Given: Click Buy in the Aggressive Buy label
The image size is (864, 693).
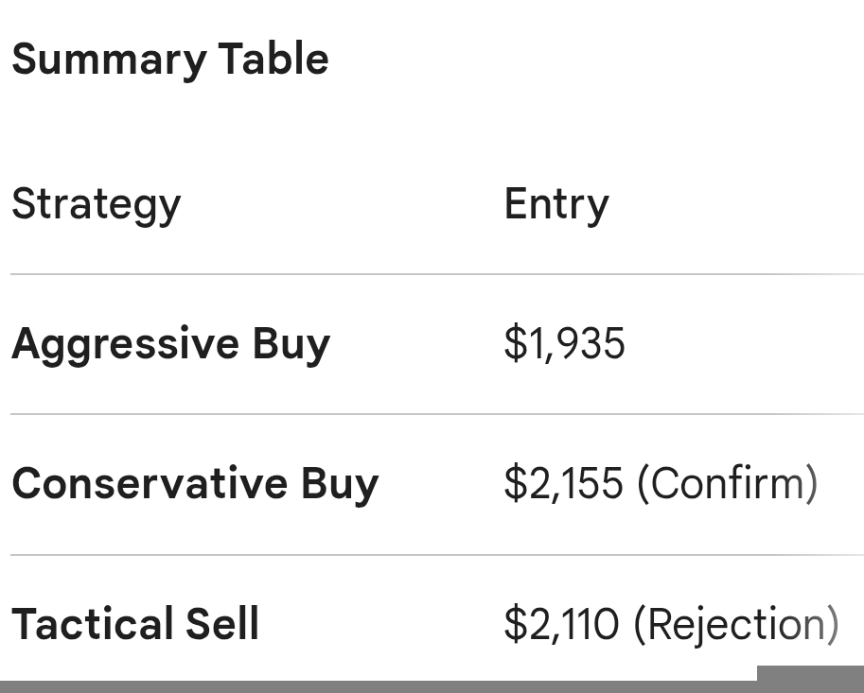Looking at the screenshot, I should click(x=291, y=344).
